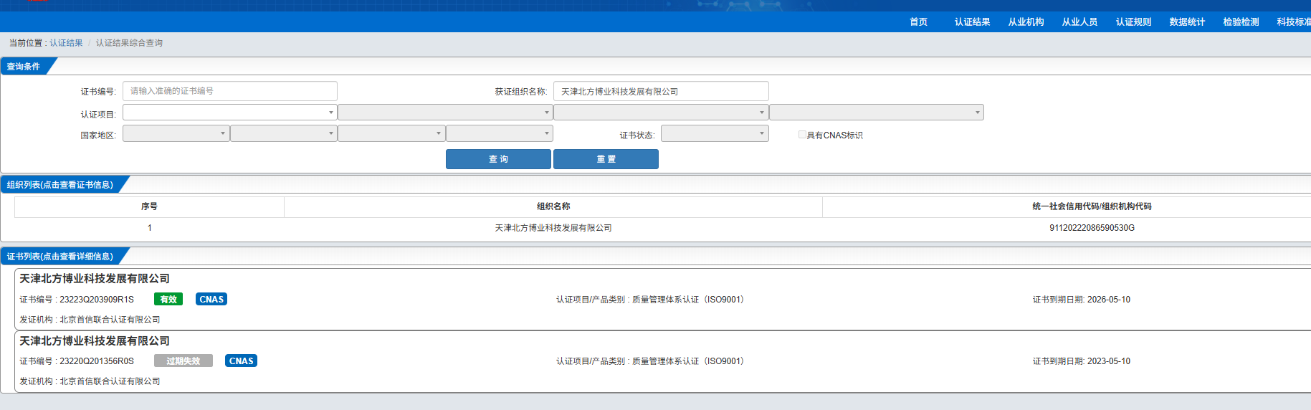Click organization row cell 天津北方博业科技发展有限公司

pos(553,228)
